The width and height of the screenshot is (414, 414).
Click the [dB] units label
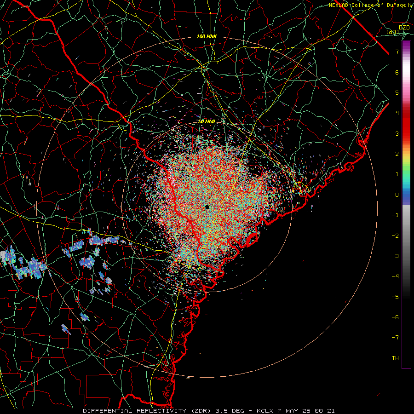(x=393, y=32)
